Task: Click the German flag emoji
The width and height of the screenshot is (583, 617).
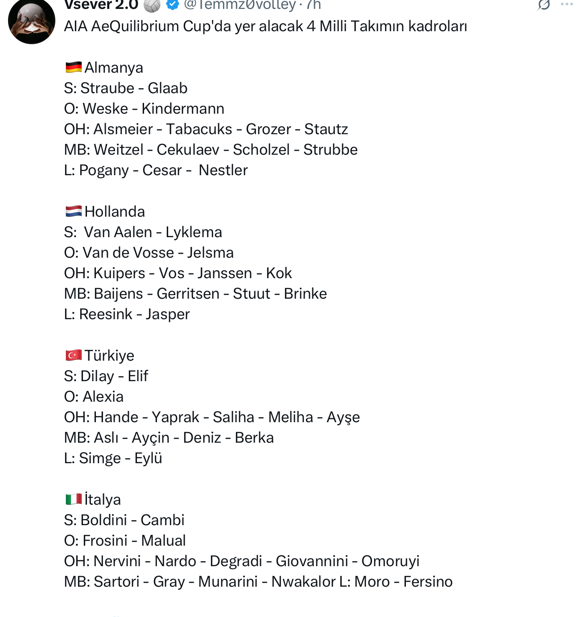Action: (74, 67)
